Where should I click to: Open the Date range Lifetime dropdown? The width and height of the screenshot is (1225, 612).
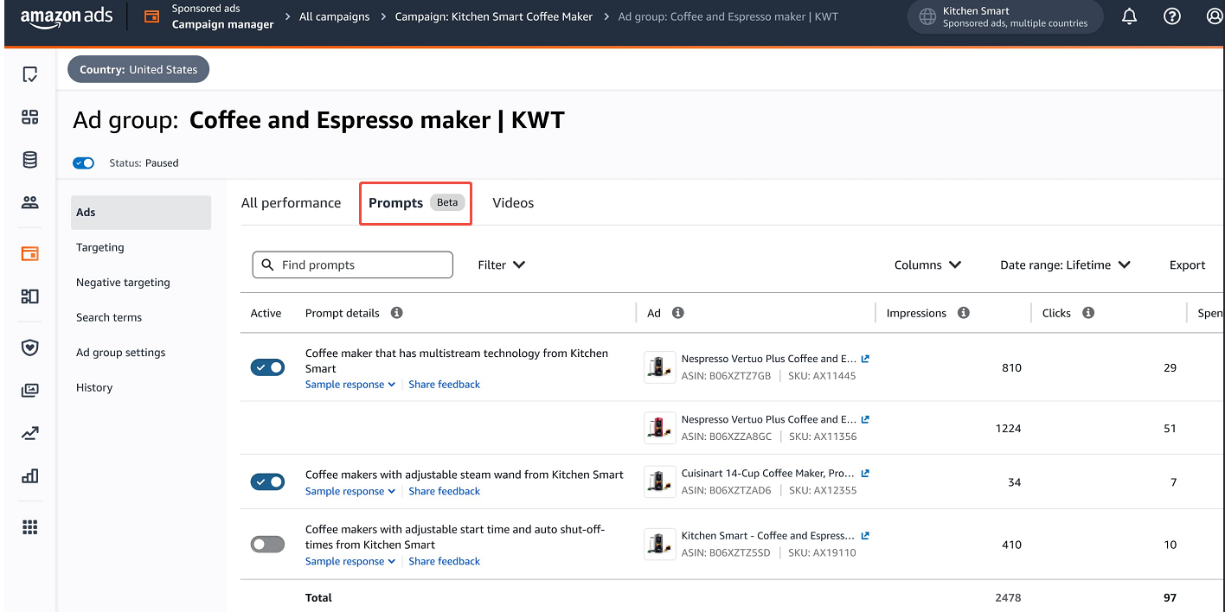click(1065, 265)
